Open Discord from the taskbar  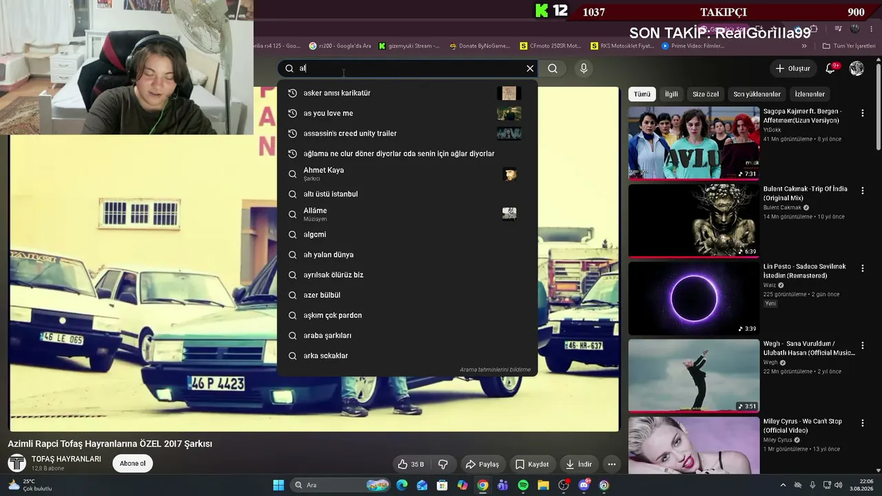click(x=584, y=485)
